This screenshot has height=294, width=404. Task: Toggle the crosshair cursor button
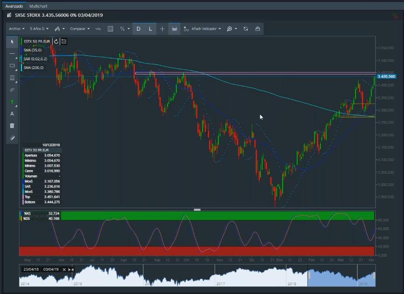(162, 29)
